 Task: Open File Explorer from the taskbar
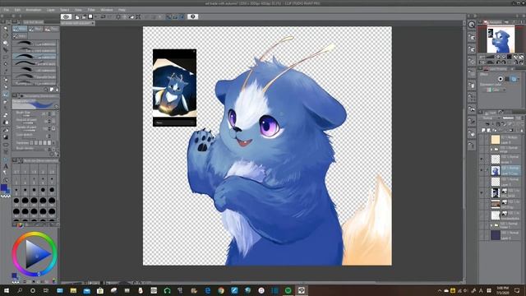(x=73, y=290)
